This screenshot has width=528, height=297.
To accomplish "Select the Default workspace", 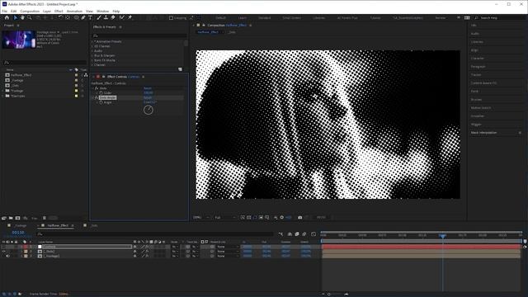I will 220,18.
